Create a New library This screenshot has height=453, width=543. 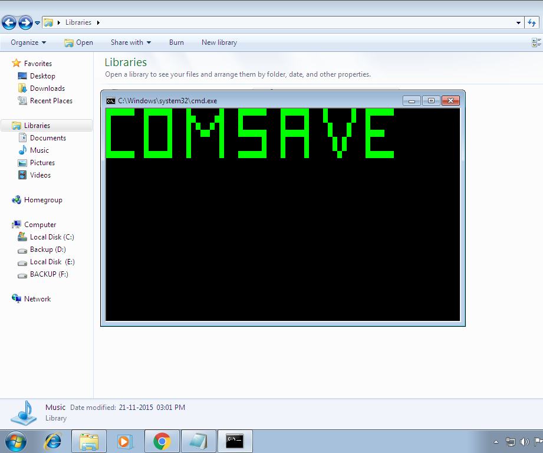(219, 42)
